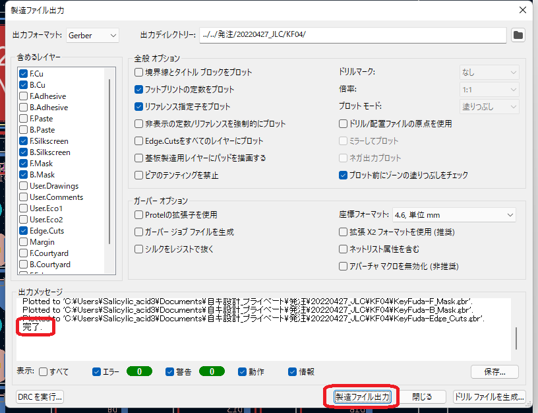Screen dimensions: 538x413
Task: Enable Edge.Cutsをすべてのレイヤーにプロット
Action: [138, 141]
